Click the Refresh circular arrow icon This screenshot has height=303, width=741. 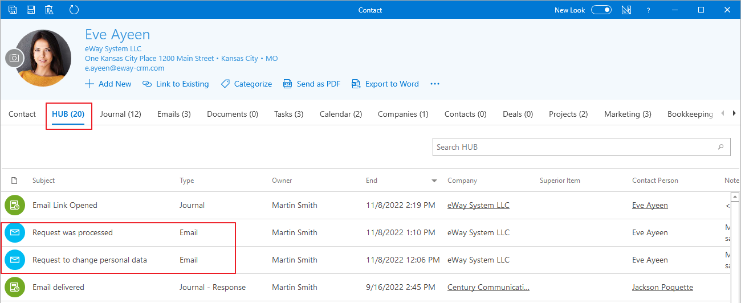tap(74, 10)
